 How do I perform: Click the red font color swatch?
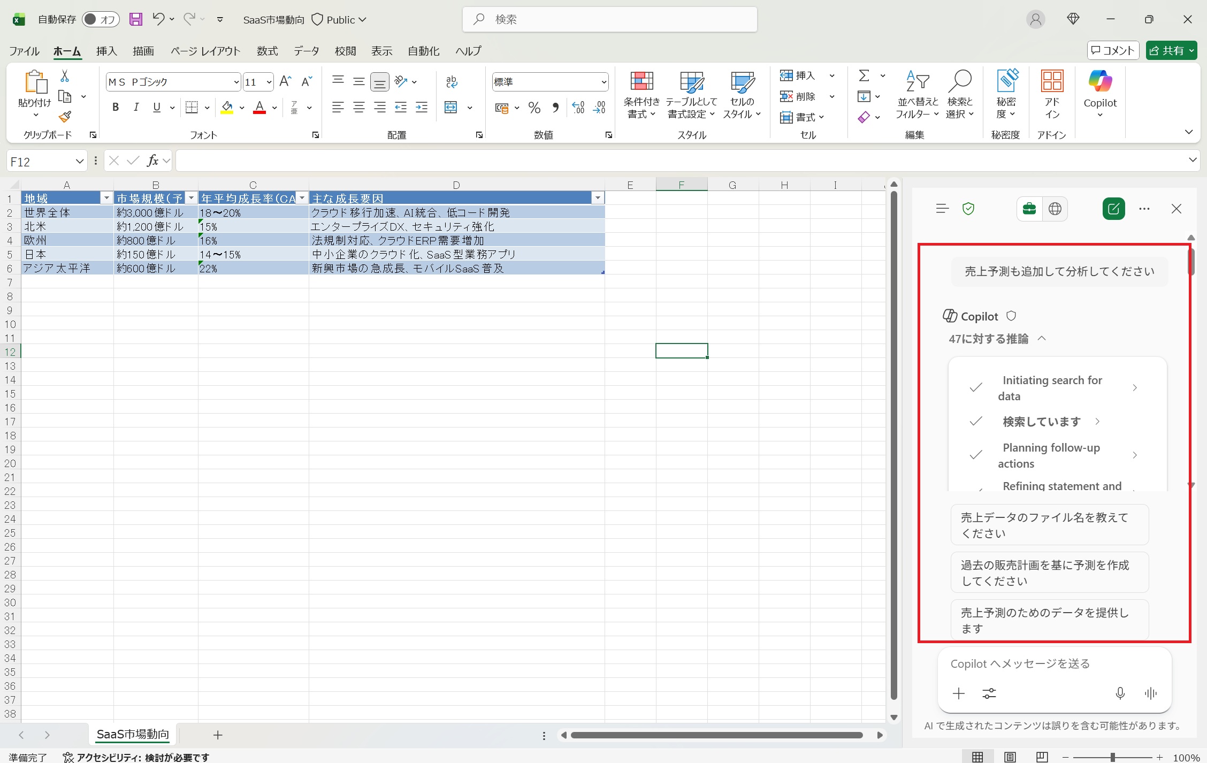(x=259, y=108)
